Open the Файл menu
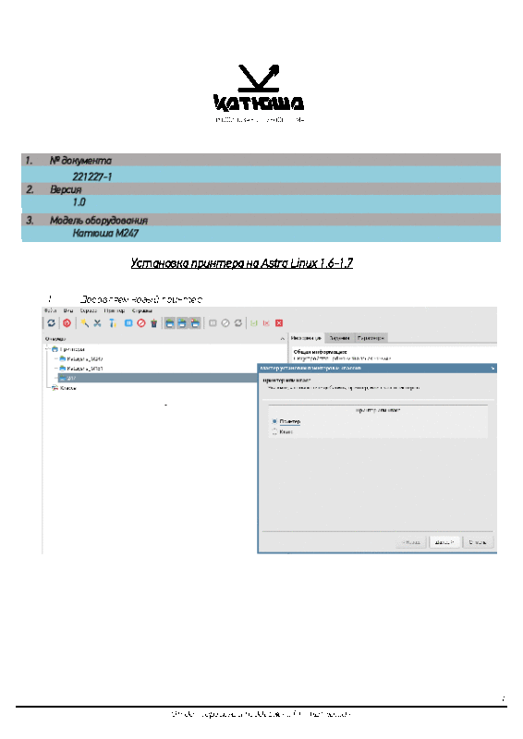The height and width of the screenshot is (739, 523). [x=50, y=310]
